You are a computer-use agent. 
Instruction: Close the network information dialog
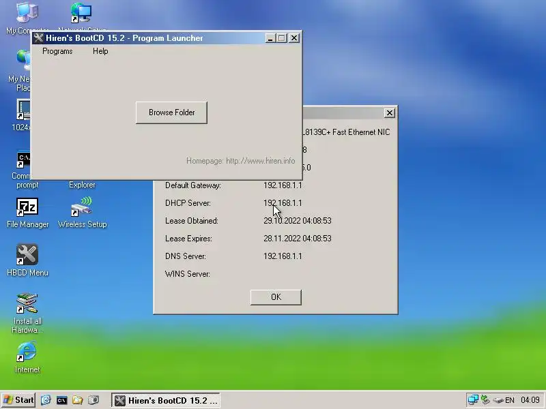click(x=389, y=112)
